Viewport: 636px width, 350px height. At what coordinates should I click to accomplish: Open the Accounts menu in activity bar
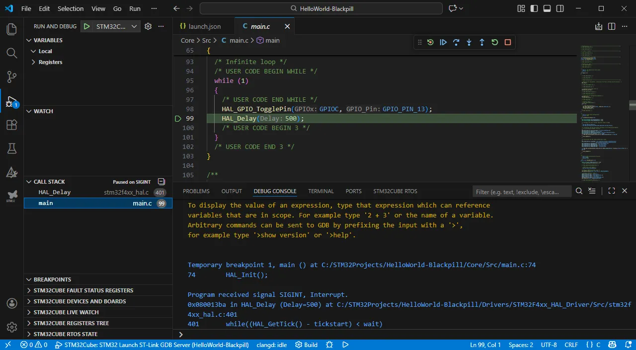pyautogui.click(x=11, y=303)
